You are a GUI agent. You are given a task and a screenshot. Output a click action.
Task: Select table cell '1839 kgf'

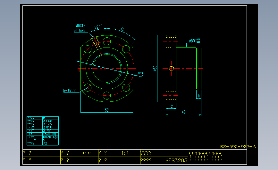pos(51,134)
